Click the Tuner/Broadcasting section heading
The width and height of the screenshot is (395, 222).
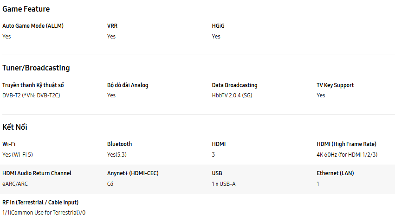pyautogui.click(x=36, y=68)
